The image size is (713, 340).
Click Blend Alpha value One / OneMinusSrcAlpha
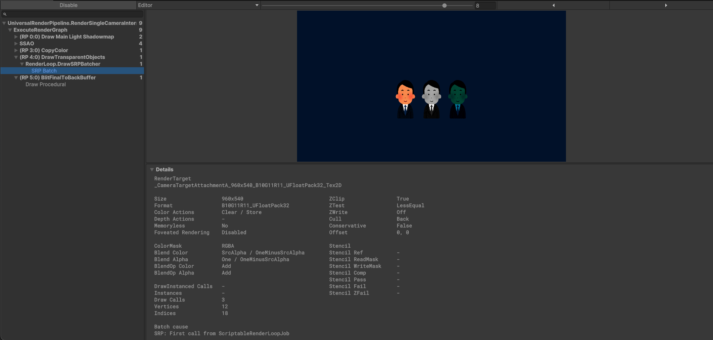[x=255, y=260]
